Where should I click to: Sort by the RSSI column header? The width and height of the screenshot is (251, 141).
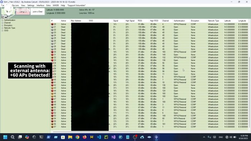143,21
